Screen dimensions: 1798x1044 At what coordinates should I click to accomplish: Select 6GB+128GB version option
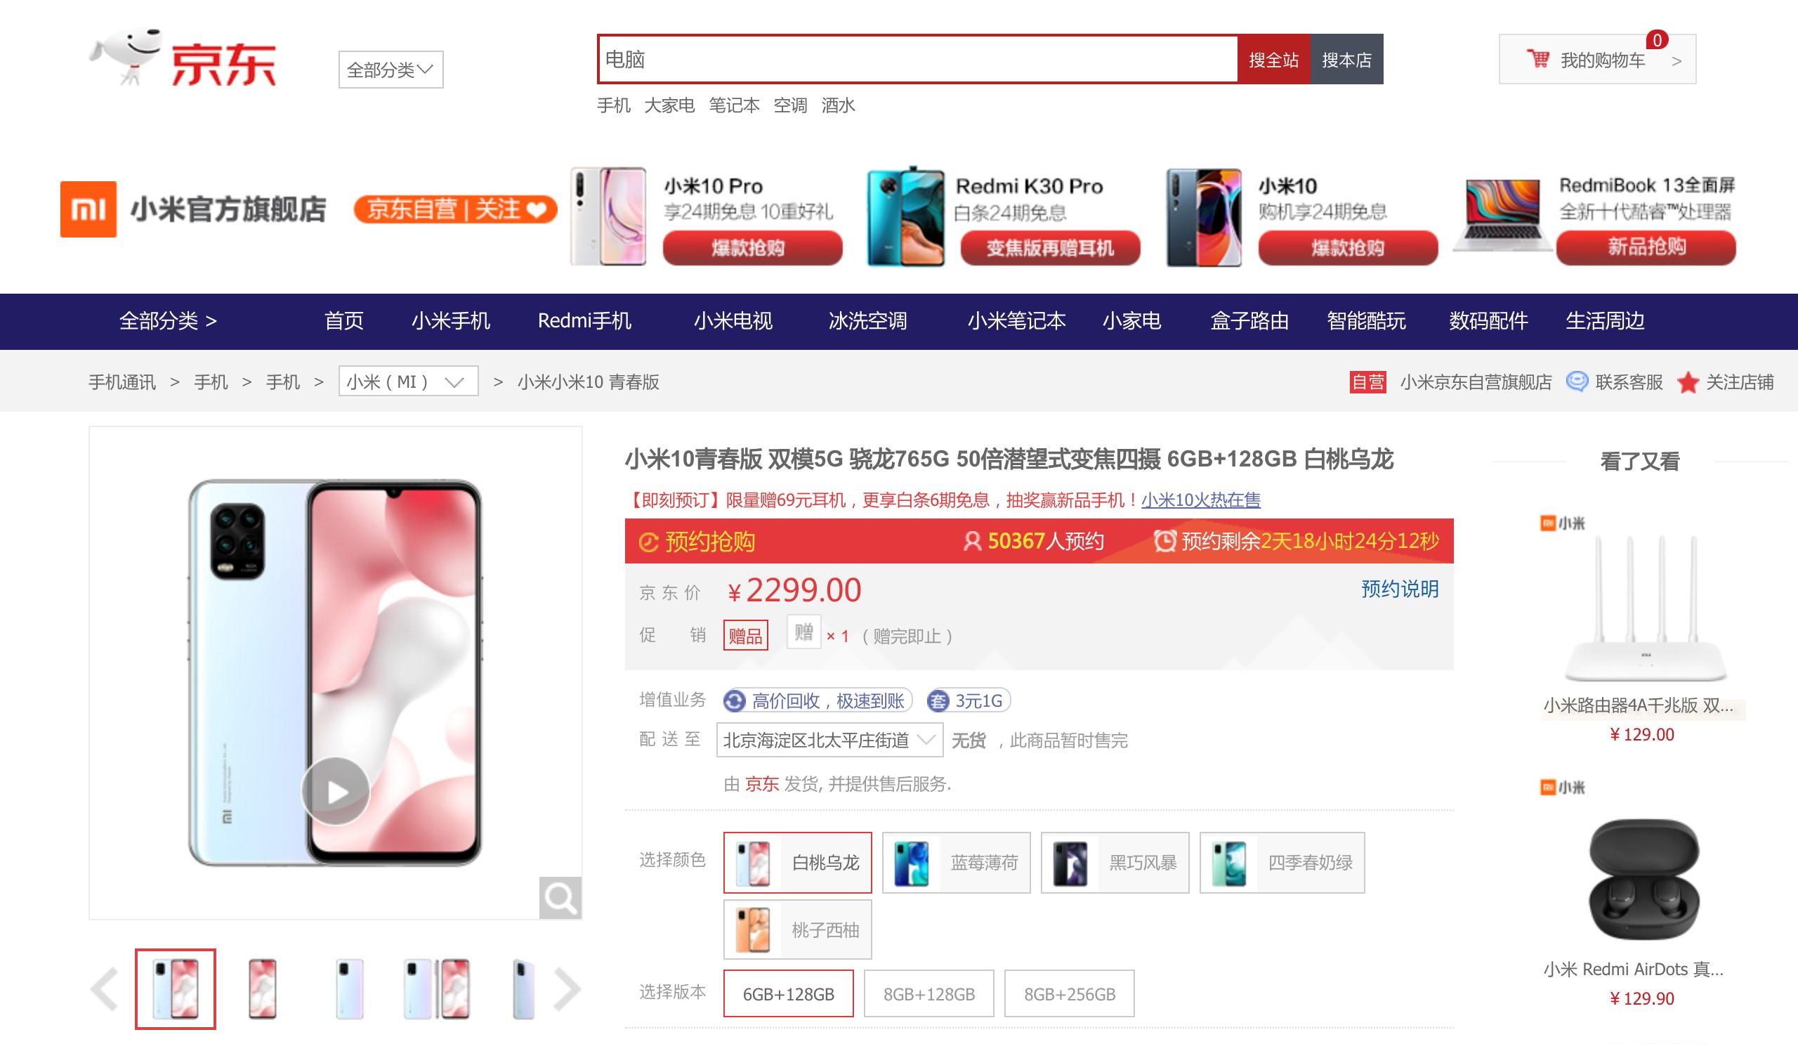click(x=789, y=993)
